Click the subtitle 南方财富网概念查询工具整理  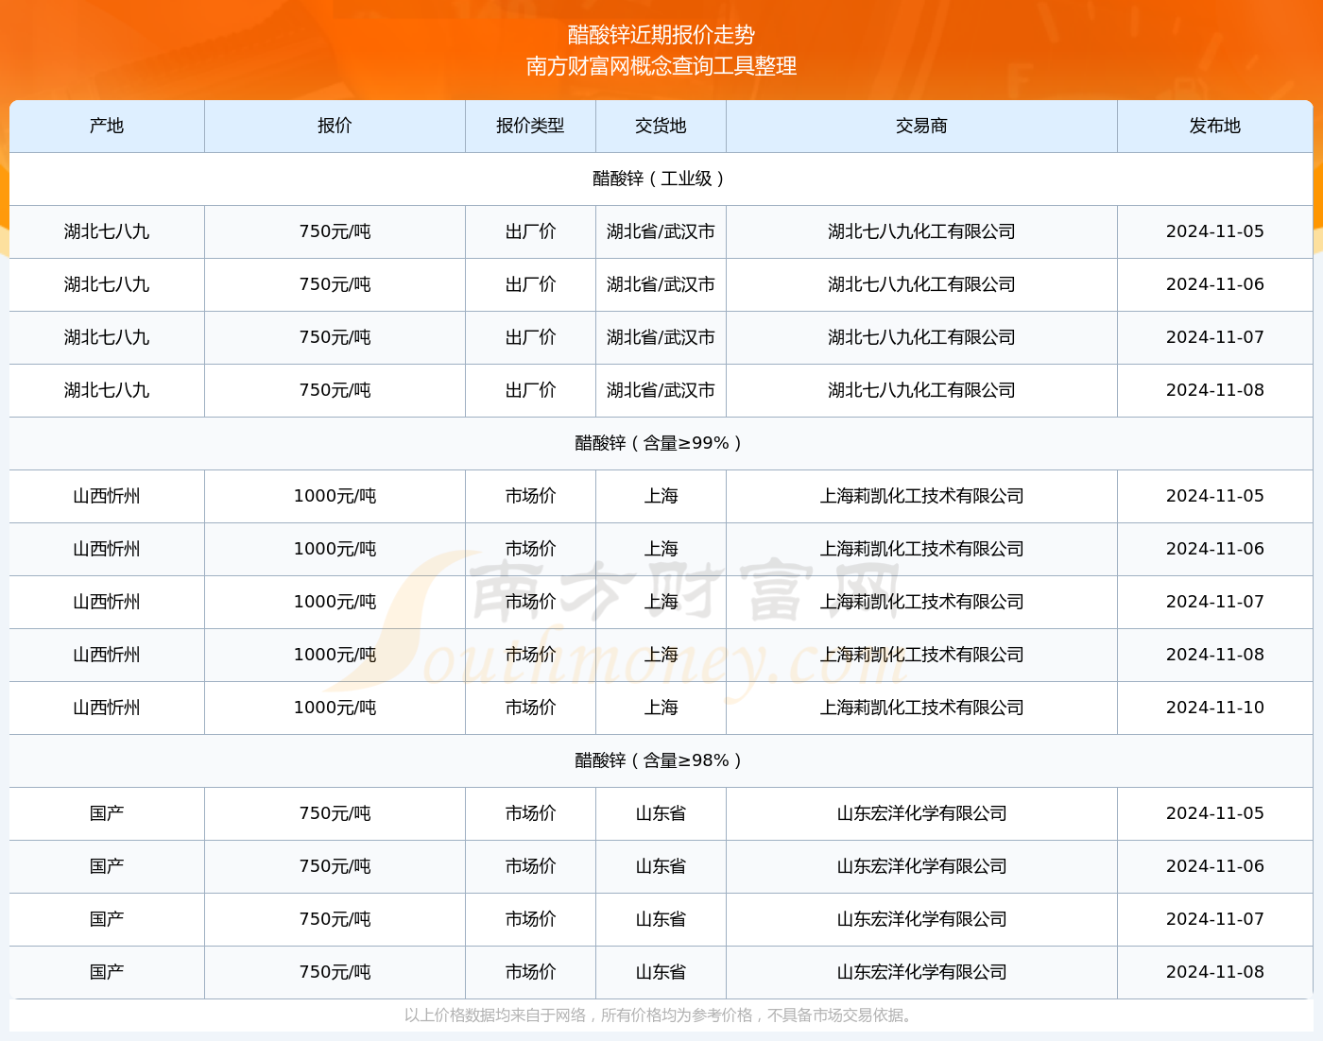point(661,66)
